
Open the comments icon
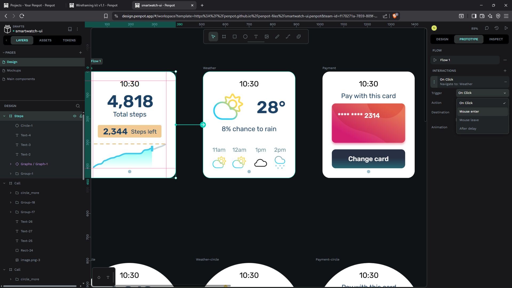coord(487,28)
